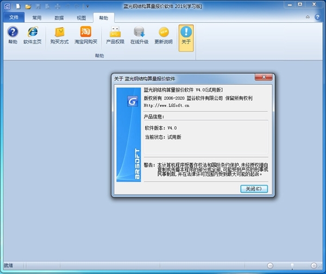Click the 产品信息: label
Screen dimensions: 326x274
pos(154,117)
